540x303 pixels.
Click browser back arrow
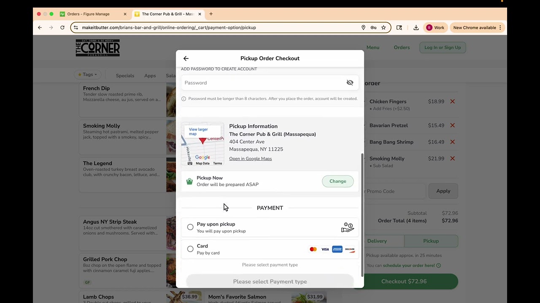40,27
